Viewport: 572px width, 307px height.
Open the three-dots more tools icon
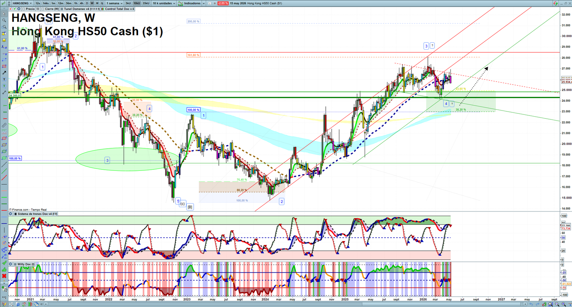tap(4, 297)
